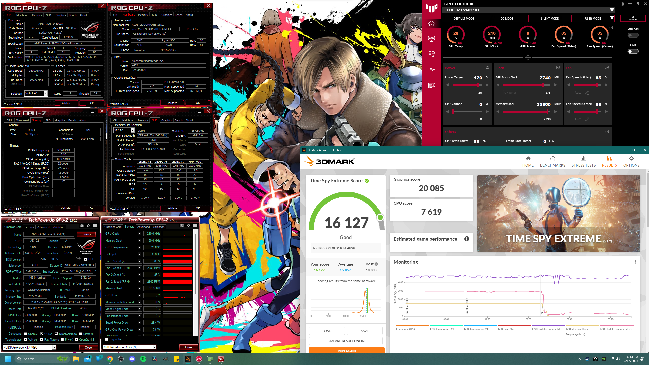Open the GPU-Z icon in GPU Tweak sidebar
This screenshot has width=649, height=365.
431,85
